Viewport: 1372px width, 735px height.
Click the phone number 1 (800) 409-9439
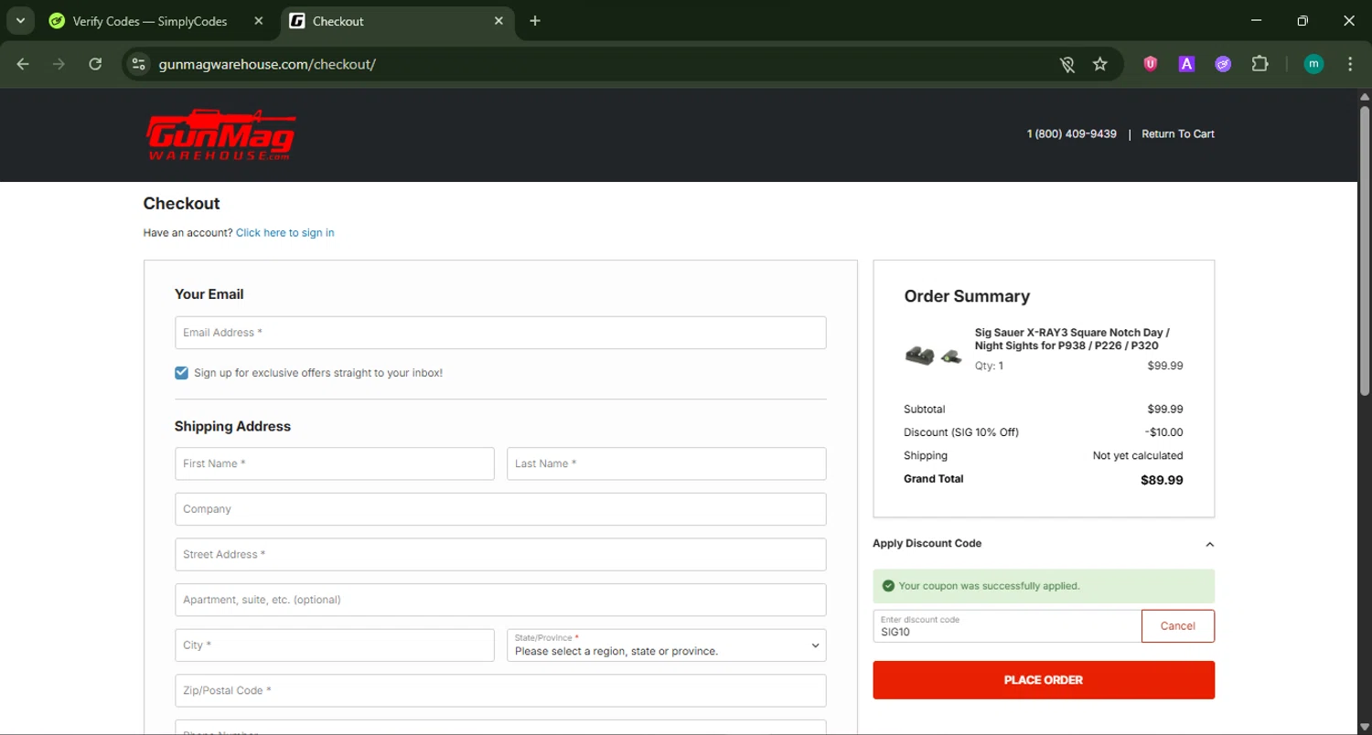click(x=1072, y=133)
